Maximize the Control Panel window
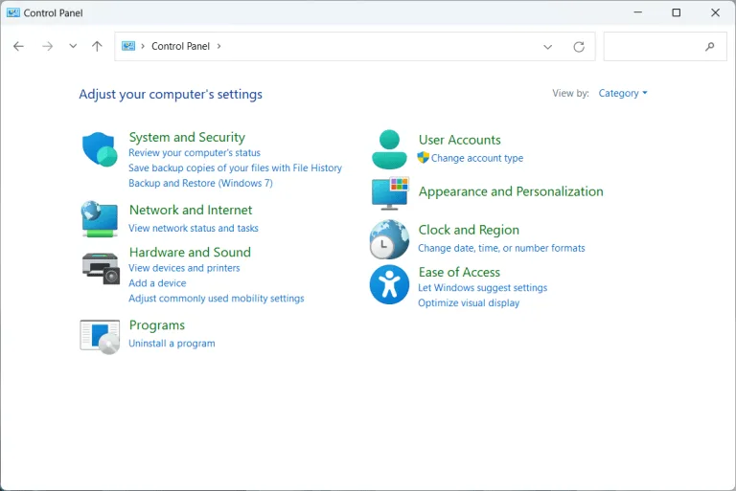The image size is (736, 491). click(676, 12)
